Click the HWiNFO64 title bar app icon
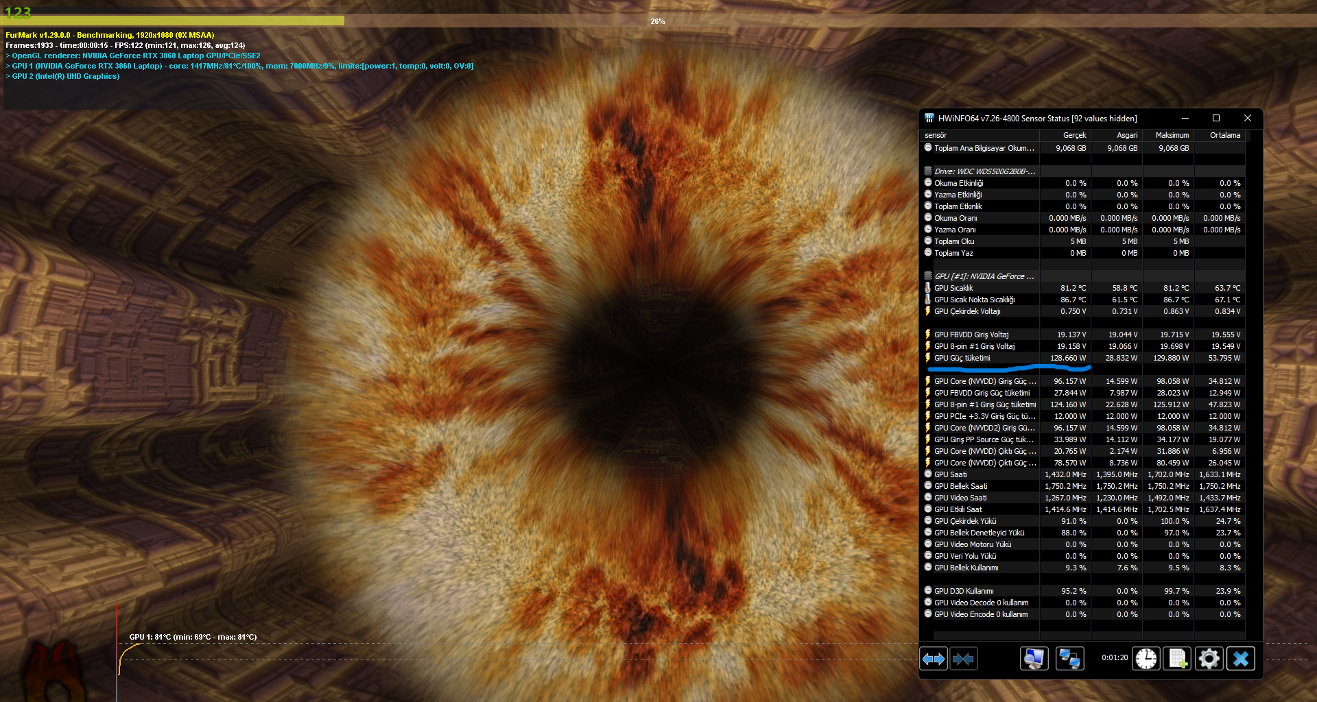Viewport: 1317px width, 702px height. (929, 118)
